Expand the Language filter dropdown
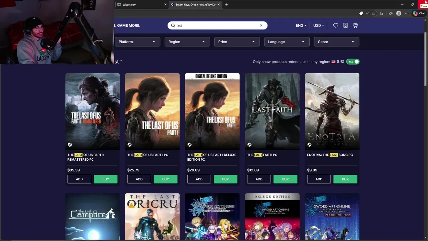The height and width of the screenshot is (241, 428). (287, 42)
